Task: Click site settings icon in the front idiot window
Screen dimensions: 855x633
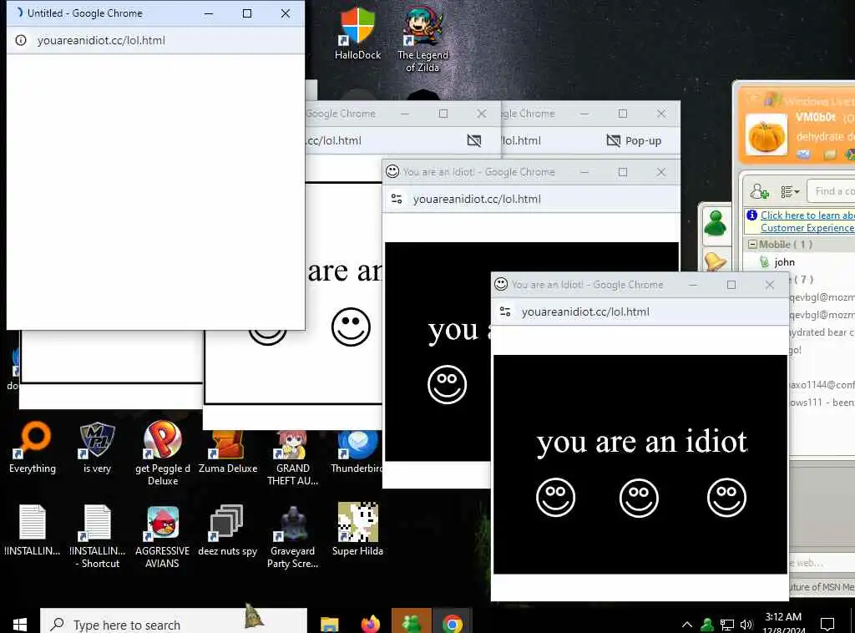Action: [505, 311]
